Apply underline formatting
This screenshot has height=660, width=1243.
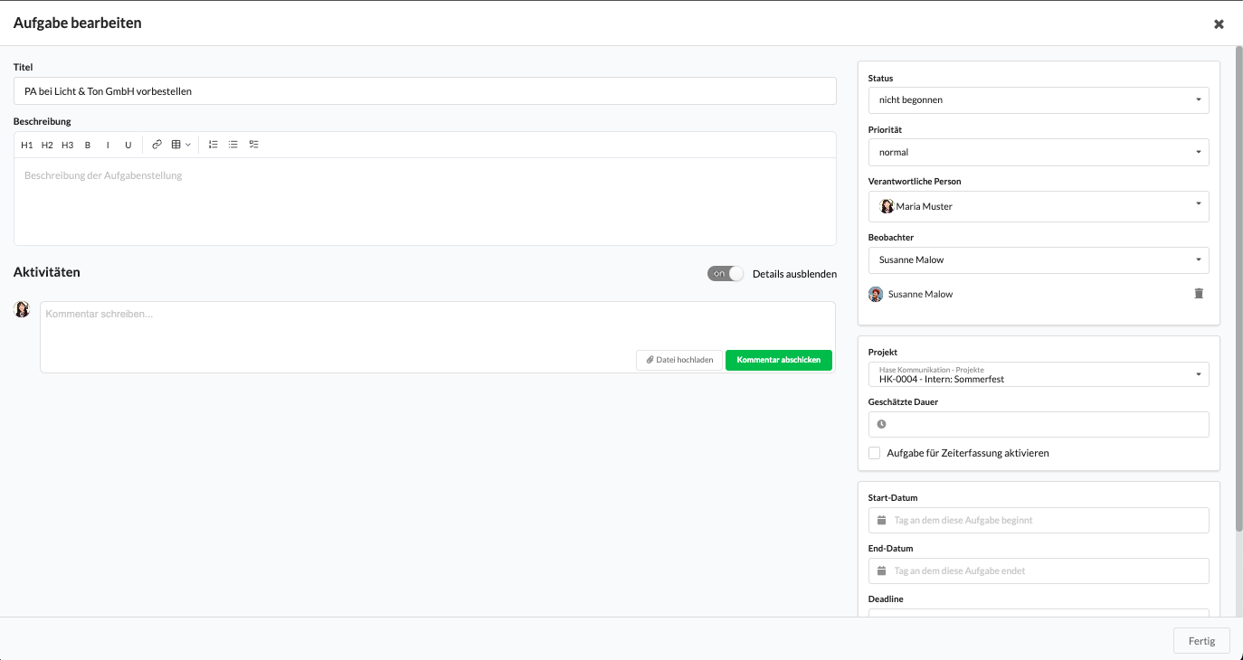click(128, 145)
